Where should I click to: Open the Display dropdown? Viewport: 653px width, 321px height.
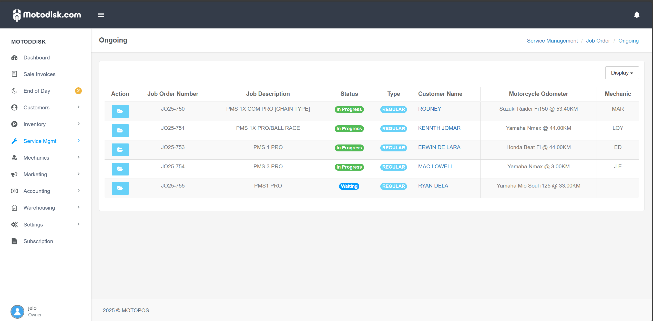(622, 73)
